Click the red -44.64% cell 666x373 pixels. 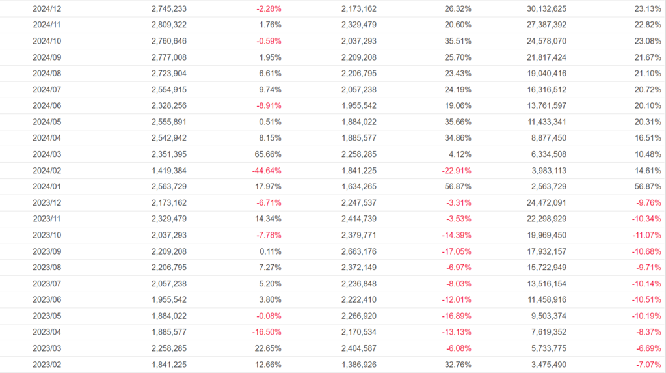point(267,171)
